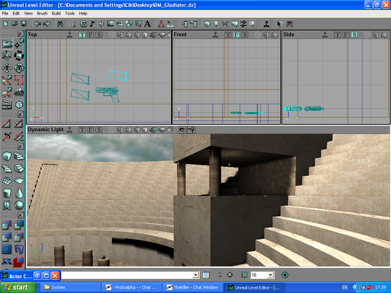
Task: Switch Front viewport to Side with 'S' toggle
Action: pos(244,35)
